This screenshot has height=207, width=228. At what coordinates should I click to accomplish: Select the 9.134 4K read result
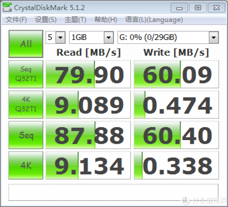click(88, 166)
